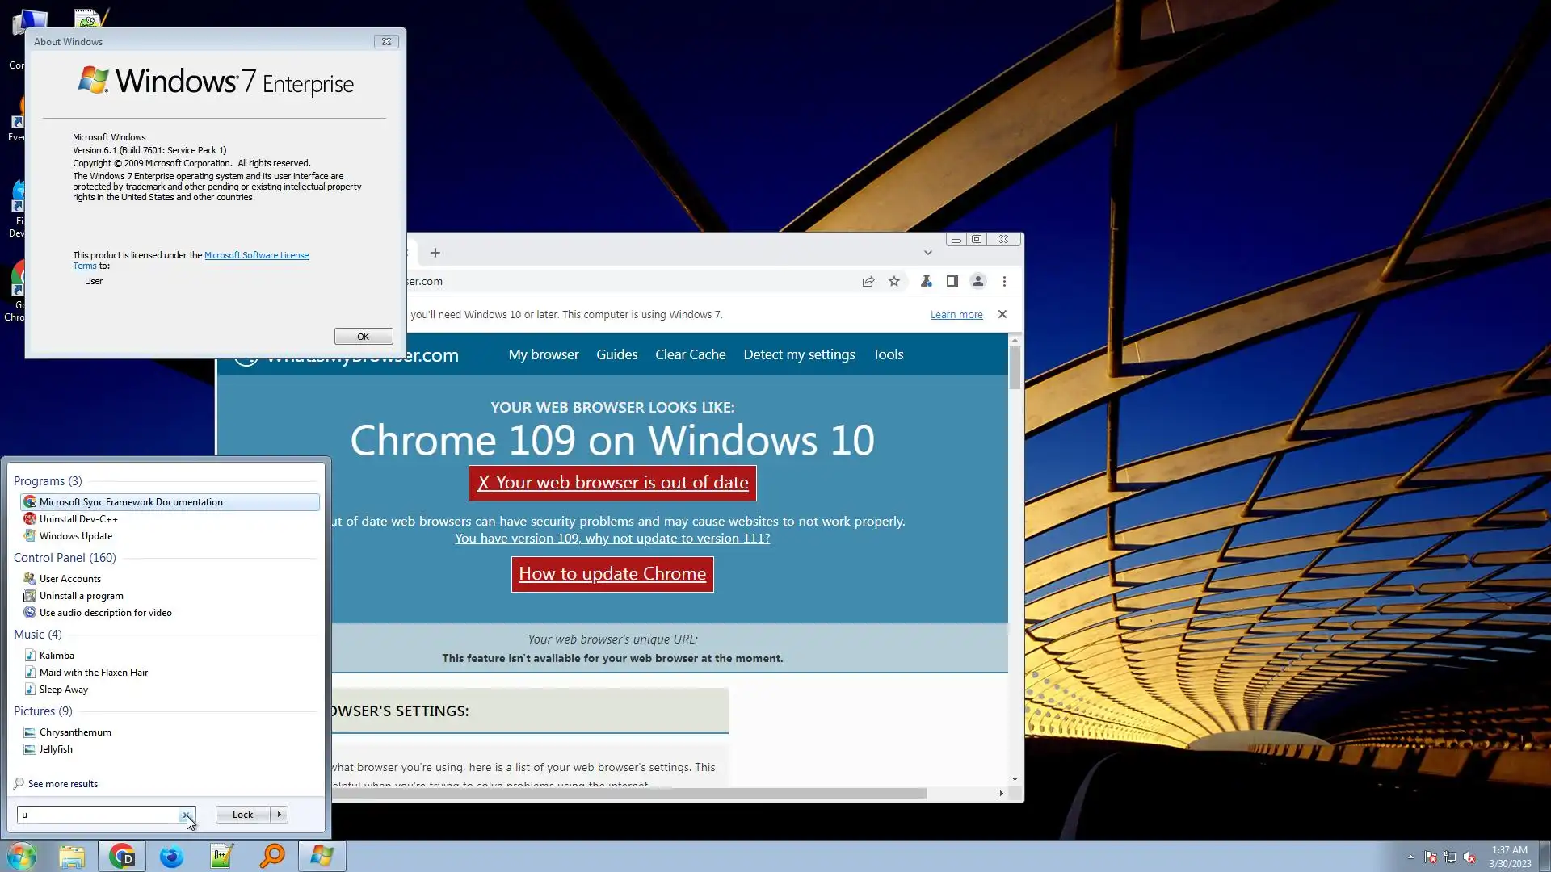Click the Start menu search field
Image resolution: width=1551 pixels, height=872 pixels.
coord(97,815)
